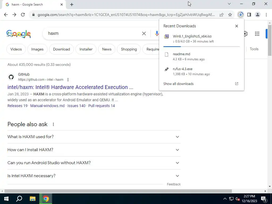Open the Win8.1 ISO file icon

point(167,36)
